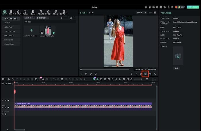Screen dimensions: 201x131
Task: Click the volume speaker icon in preview controls
Action: (150, 74)
